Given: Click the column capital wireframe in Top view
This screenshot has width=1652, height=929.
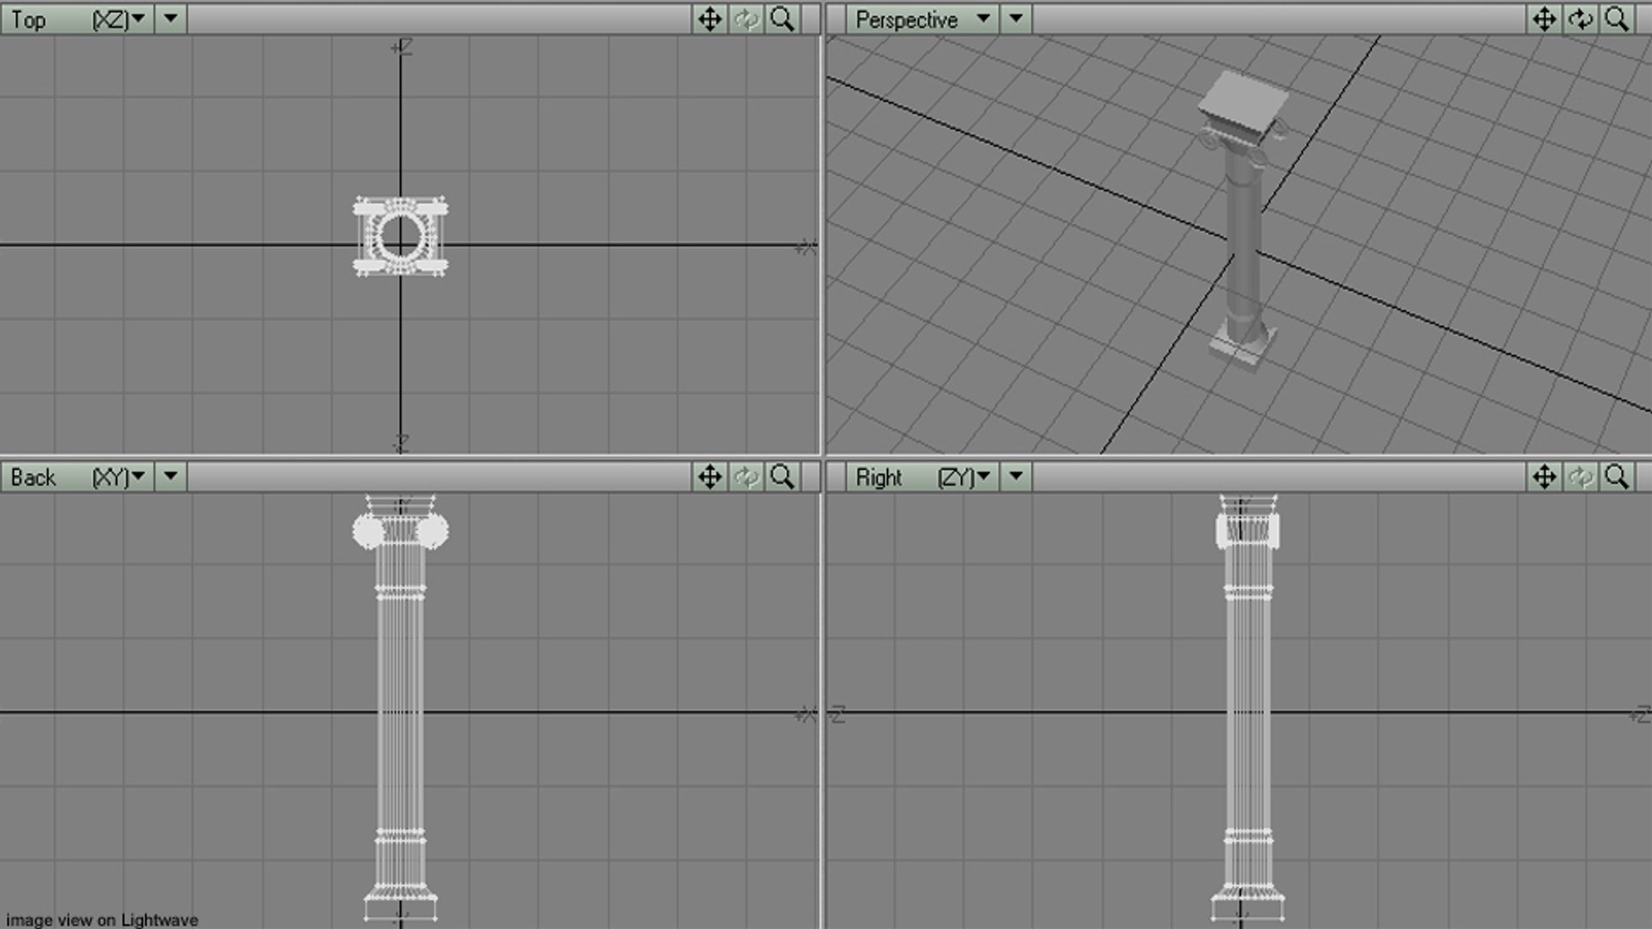Looking at the screenshot, I should coord(401,237).
